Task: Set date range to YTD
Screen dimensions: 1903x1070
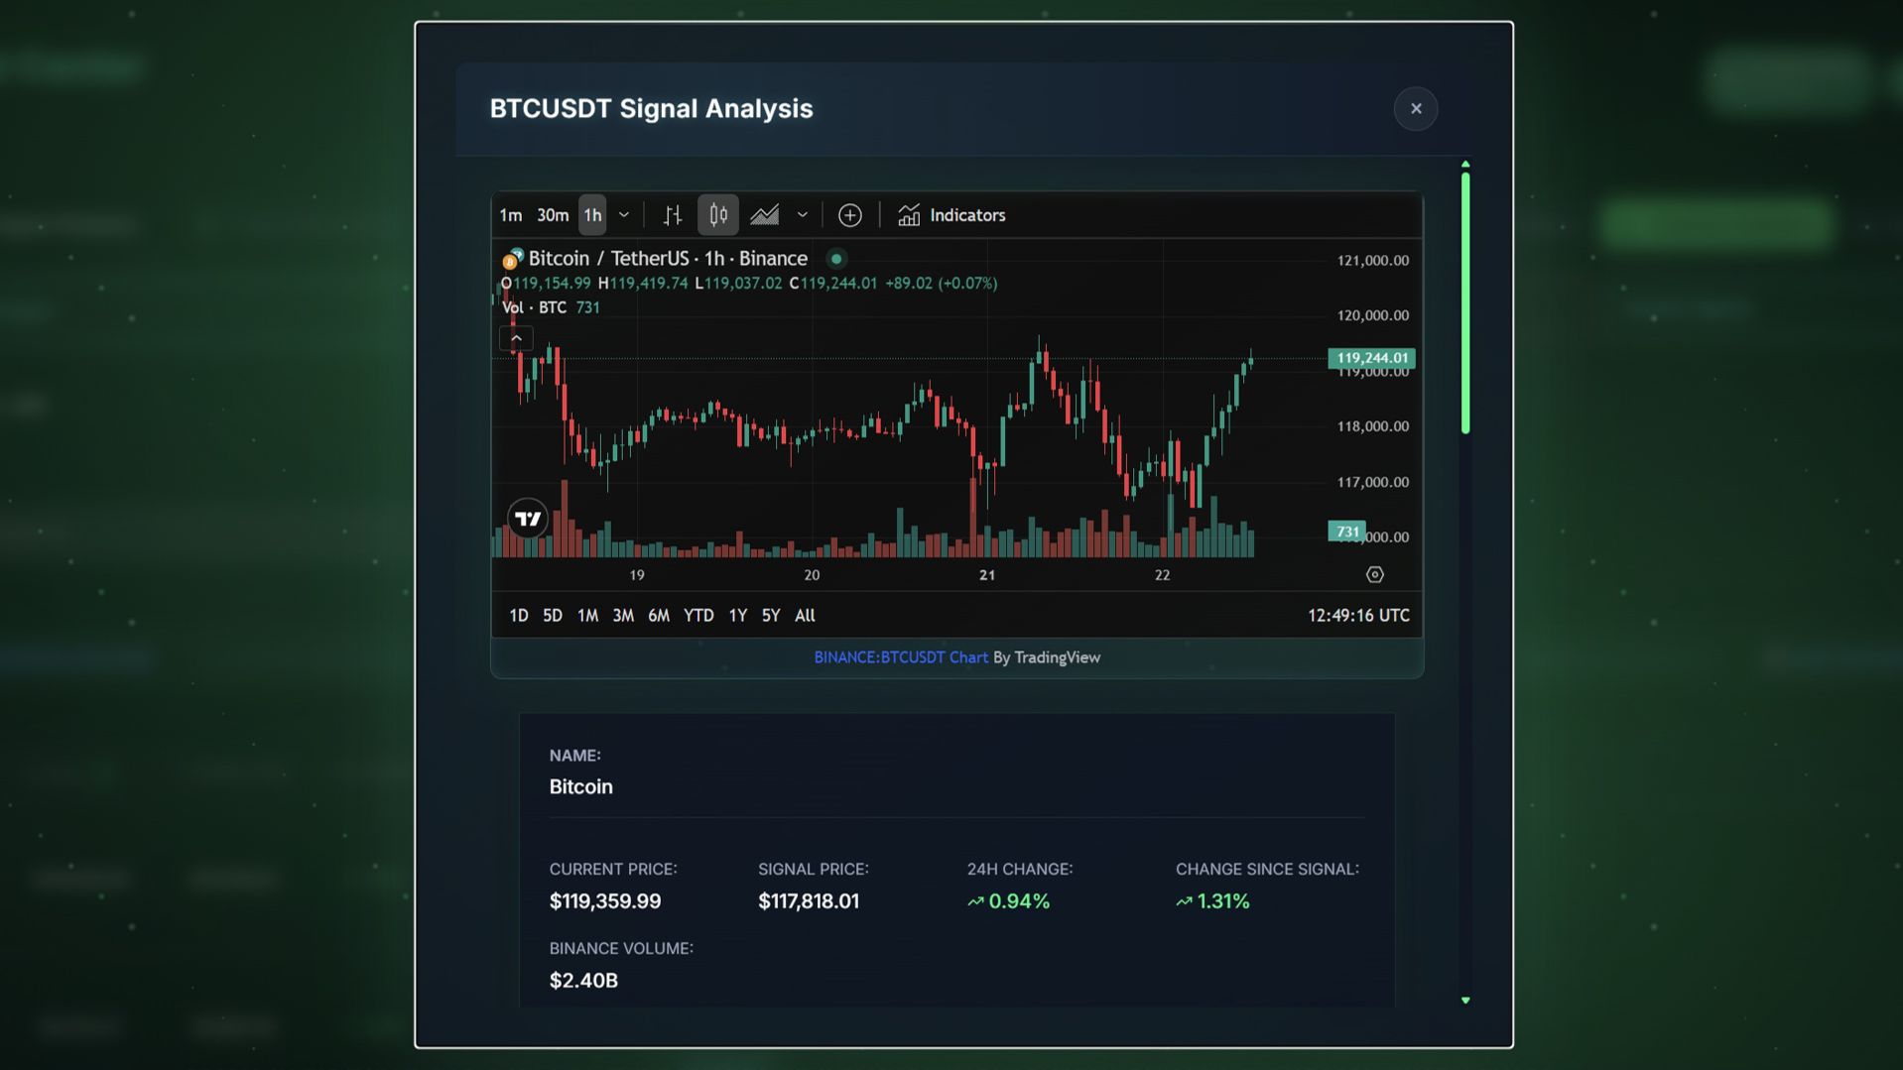Action: click(698, 616)
